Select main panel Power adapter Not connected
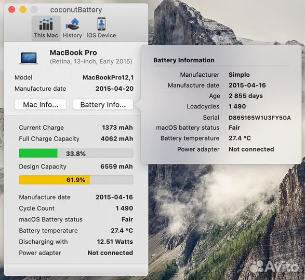 pyautogui.click(x=110, y=253)
